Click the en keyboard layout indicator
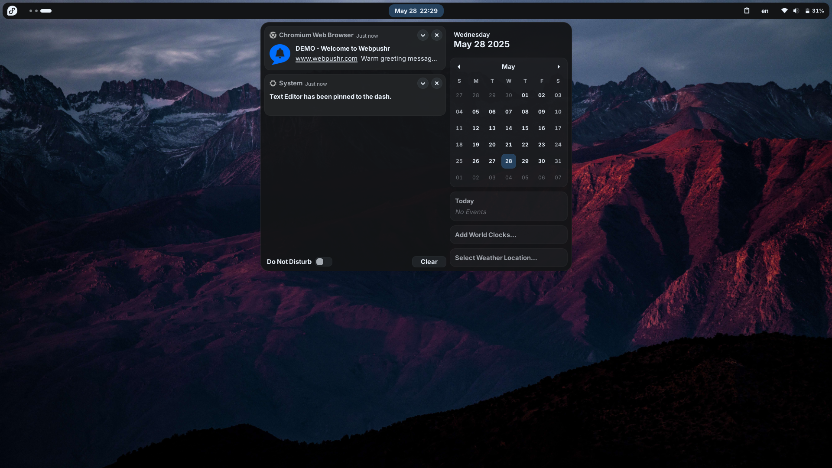 tap(764, 10)
